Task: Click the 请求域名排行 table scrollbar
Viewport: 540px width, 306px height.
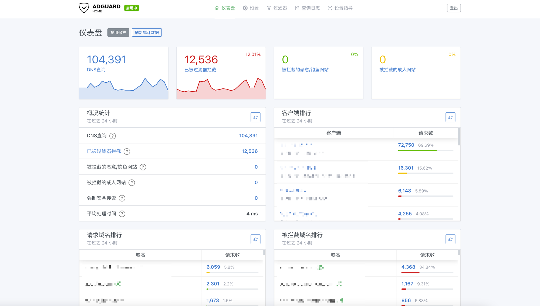Action: (264, 253)
